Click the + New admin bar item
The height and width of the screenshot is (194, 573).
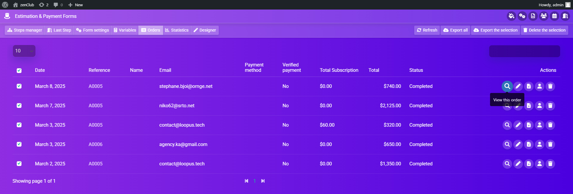click(76, 5)
